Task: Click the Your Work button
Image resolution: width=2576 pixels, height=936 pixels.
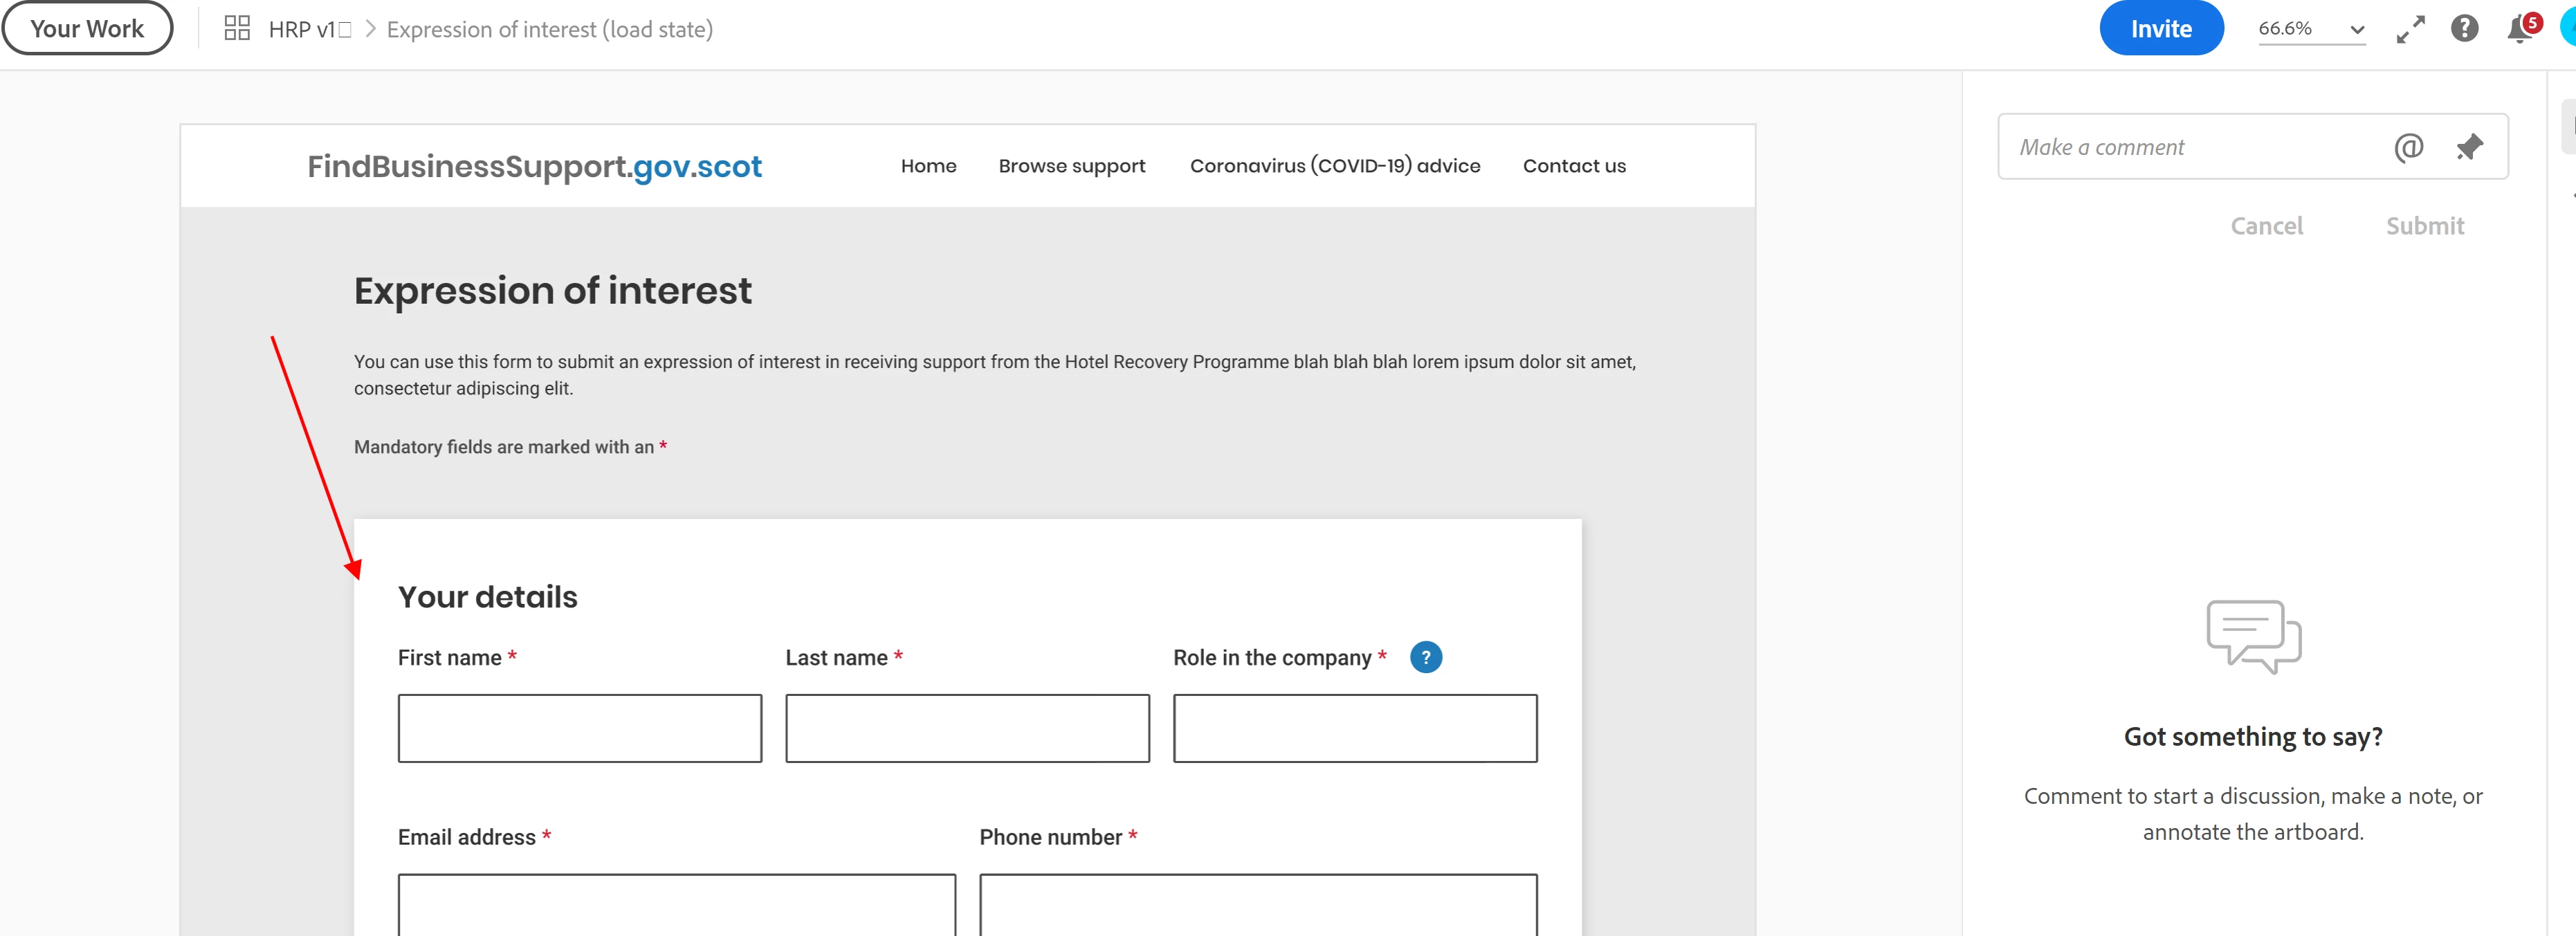Action: click(87, 28)
